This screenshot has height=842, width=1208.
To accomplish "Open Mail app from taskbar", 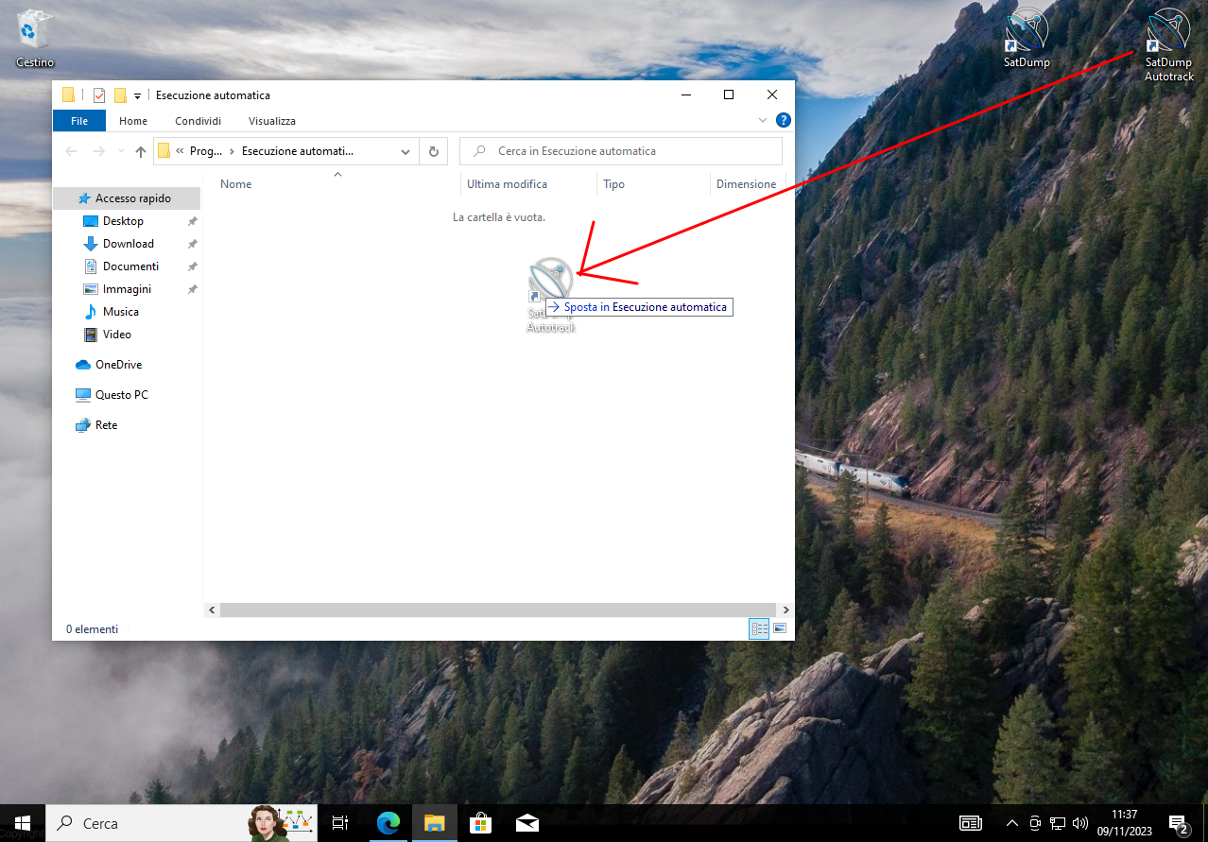I will 527,823.
